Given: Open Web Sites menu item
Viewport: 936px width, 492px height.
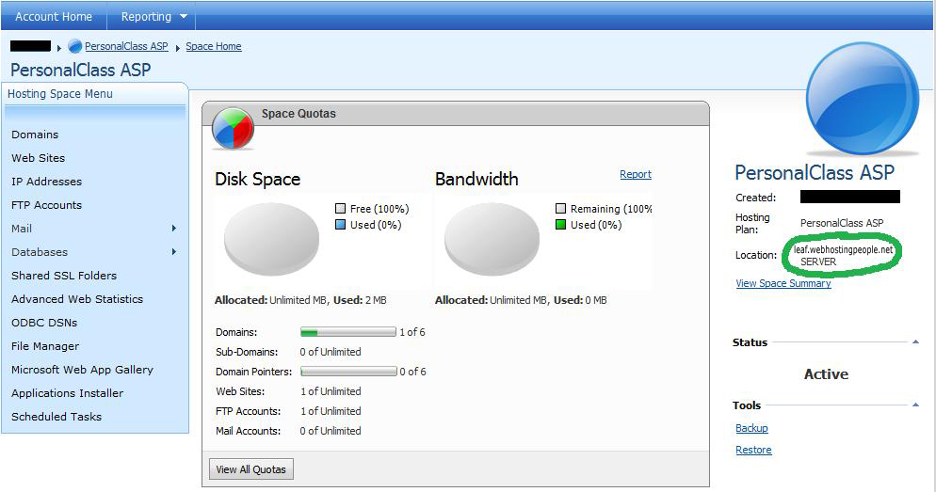Looking at the screenshot, I should [39, 158].
